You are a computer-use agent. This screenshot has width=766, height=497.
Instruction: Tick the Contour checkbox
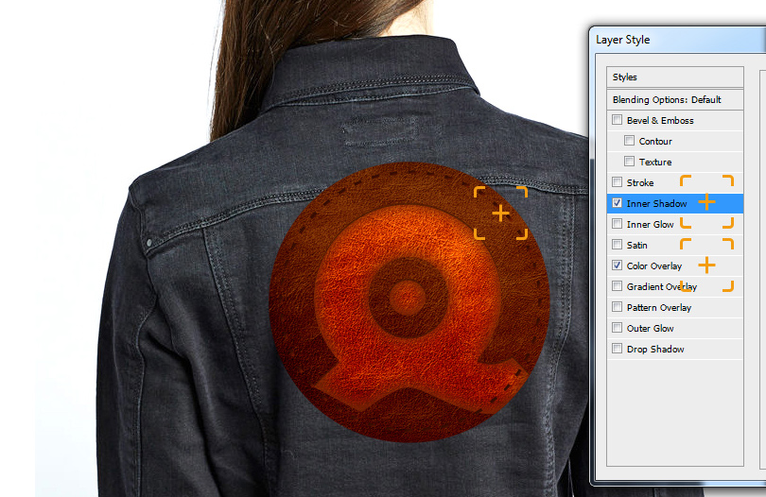629,141
